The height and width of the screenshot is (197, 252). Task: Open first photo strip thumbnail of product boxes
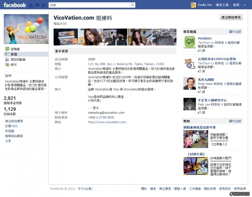pos(66,37)
